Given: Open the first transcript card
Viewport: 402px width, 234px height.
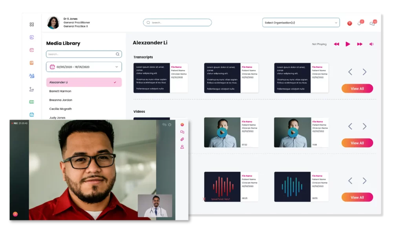Looking at the screenshot, I should coord(161,78).
